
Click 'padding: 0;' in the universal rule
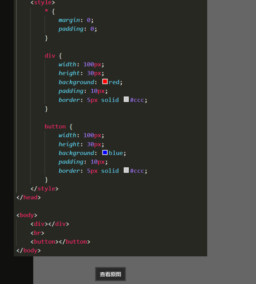(78, 29)
